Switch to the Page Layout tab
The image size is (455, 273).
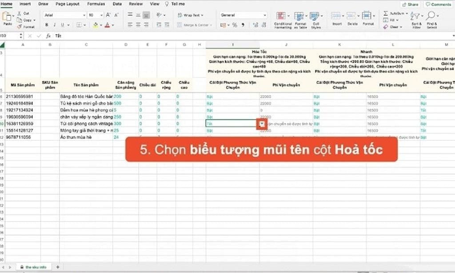click(x=67, y=4)
